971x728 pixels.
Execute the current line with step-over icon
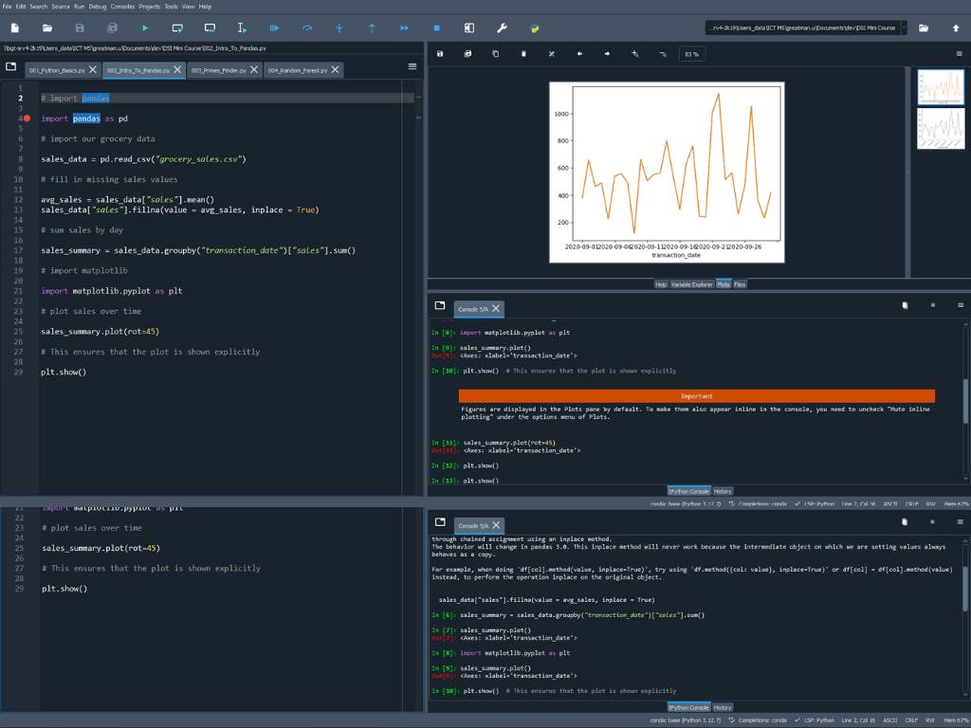(x=307, y=27)
